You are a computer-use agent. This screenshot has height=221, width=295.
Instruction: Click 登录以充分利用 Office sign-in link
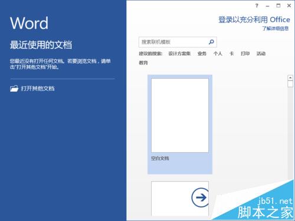tap(254, 19)
